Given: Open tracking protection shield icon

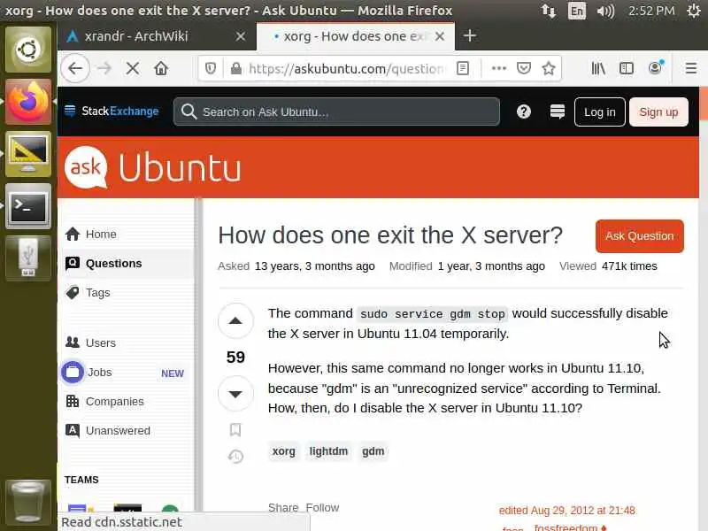Looking at the screenshot, I should coord(211,69).
